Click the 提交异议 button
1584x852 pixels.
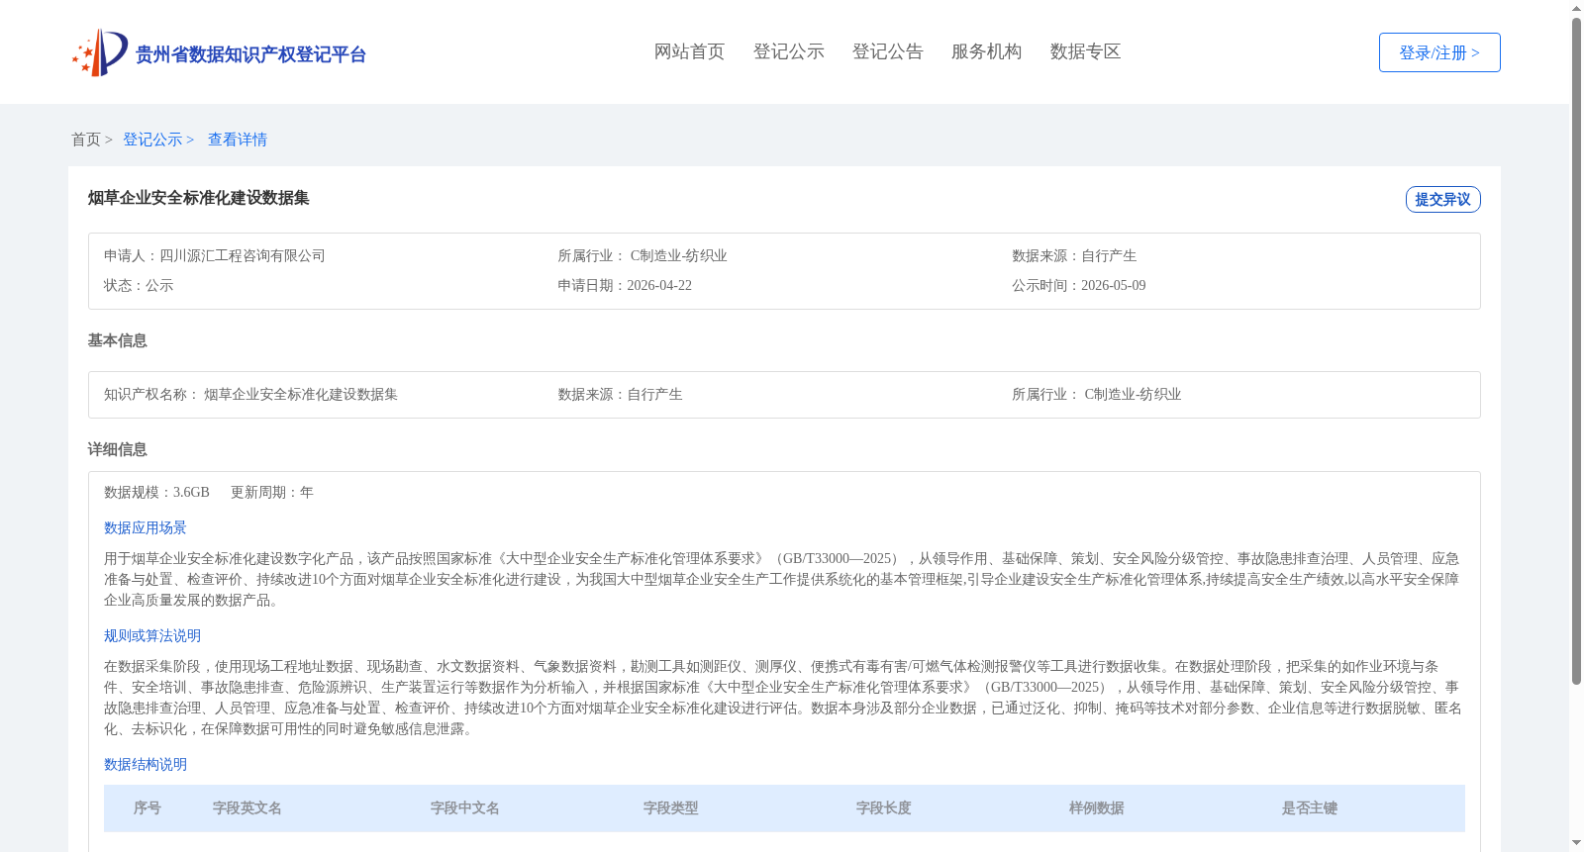(1442, 199)
